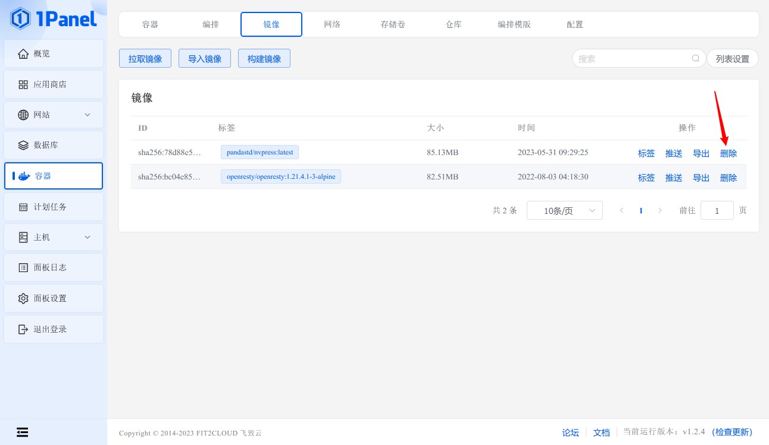This screenshot has width=769, height=445.
Task: Click the (检查更新) link
Action: (x=732, y=433)
